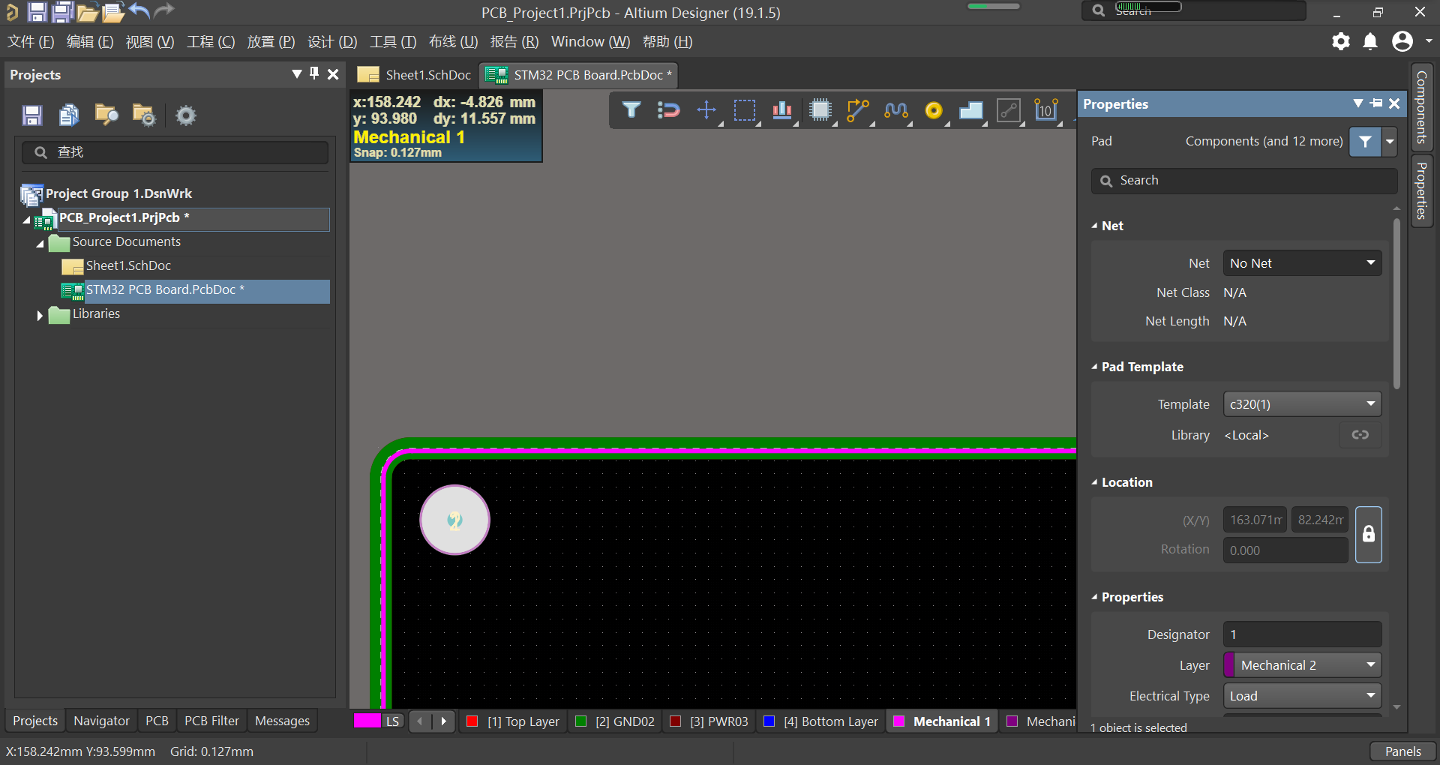Click the library link icon beside <Local>

click(1360, 435)
